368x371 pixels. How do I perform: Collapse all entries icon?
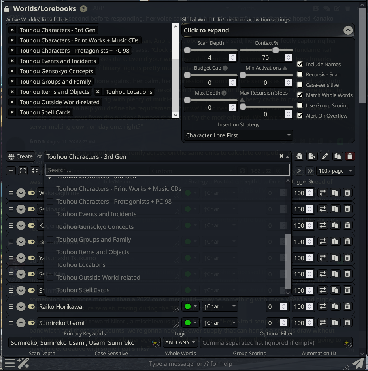tap(35, 171)
